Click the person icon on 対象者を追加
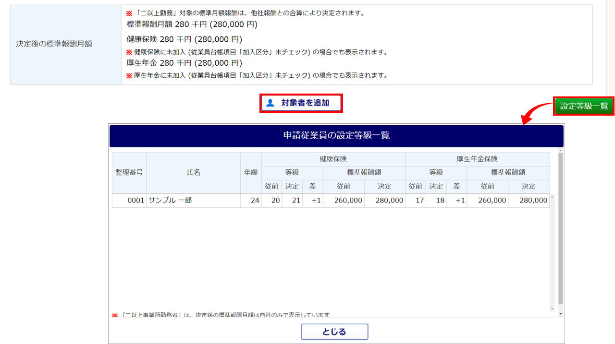This screenshot has height=344, width=615. pyautogui.click(x=270, y=103)
